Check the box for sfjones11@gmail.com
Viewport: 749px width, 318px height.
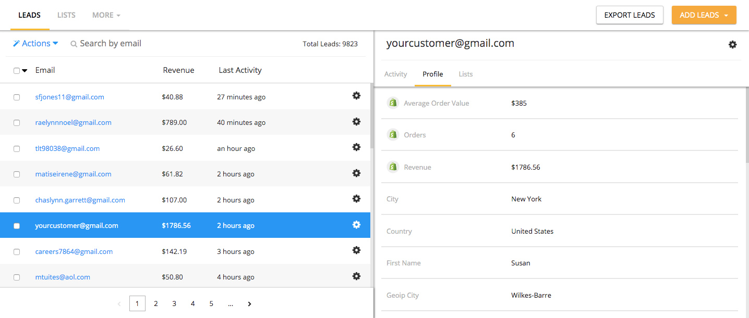pos(17,97)
